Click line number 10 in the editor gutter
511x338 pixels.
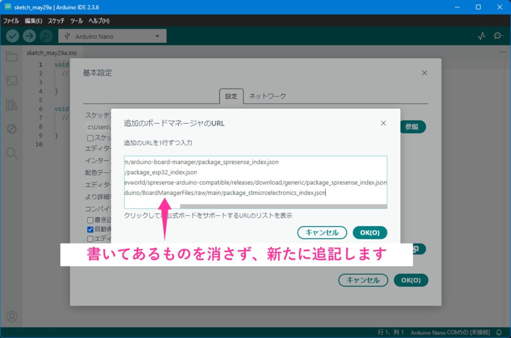pyautogui.click(x=39, y=144)
